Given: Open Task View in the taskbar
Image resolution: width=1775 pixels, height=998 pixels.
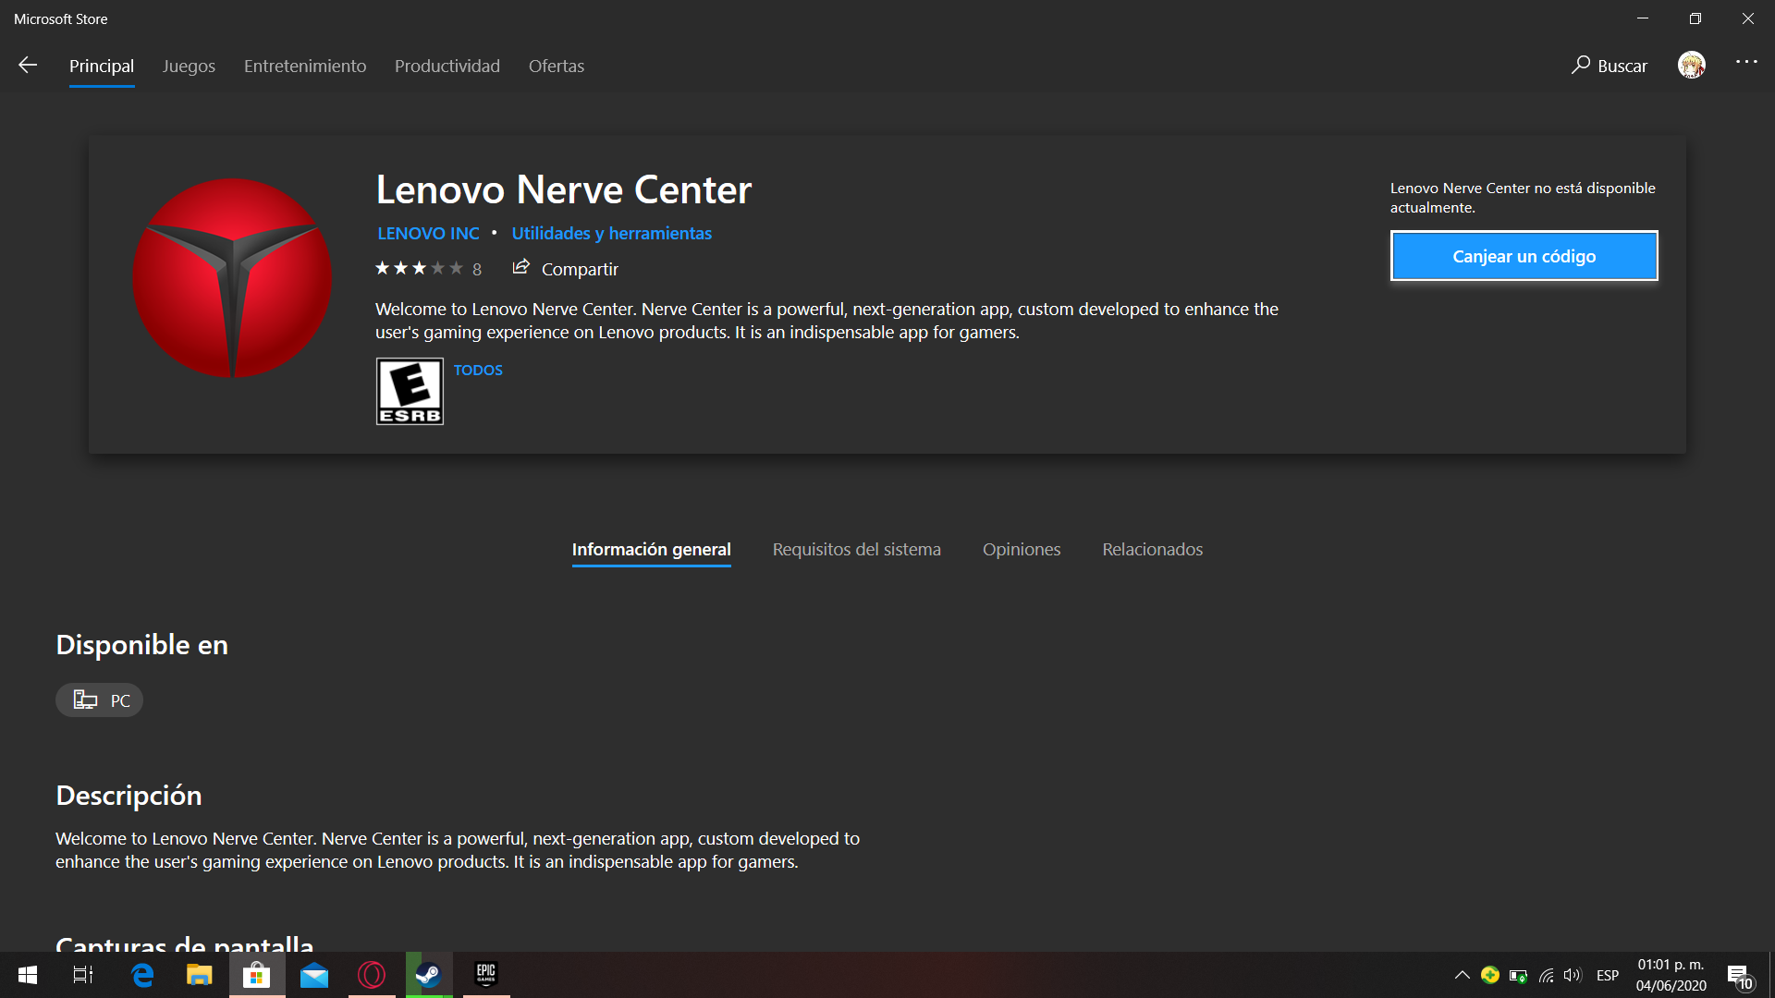Looking at the screenshot, I should (83, 975).
